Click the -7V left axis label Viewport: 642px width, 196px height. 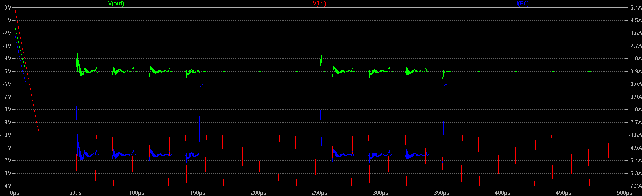(x=7, y=97)
